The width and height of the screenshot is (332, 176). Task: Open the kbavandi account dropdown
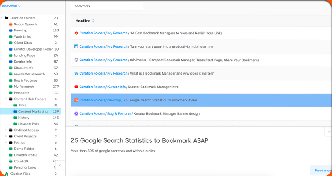click(11, 6)
